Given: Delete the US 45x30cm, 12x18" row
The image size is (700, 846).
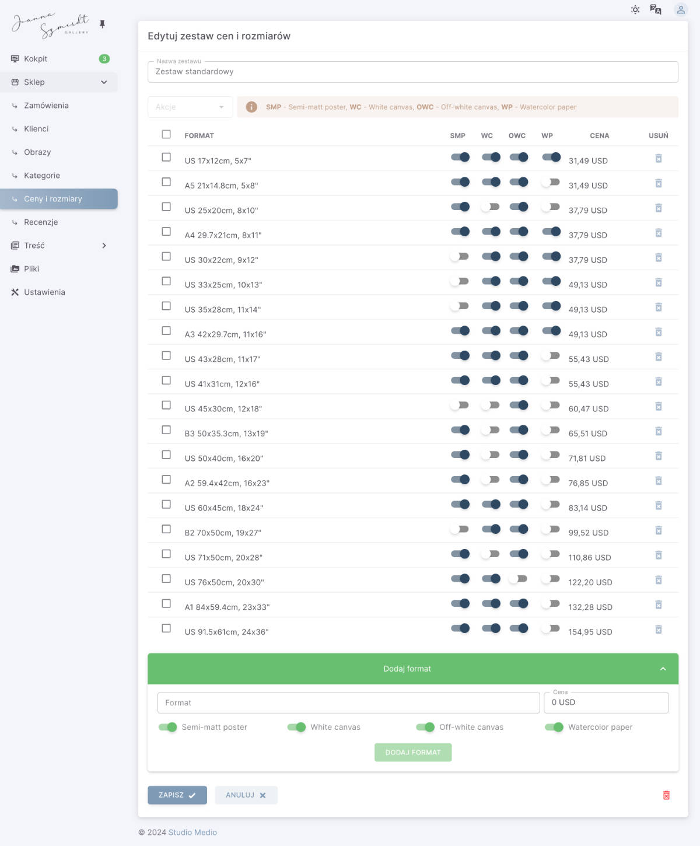Looking at the screenshot, I should [659, 407].
